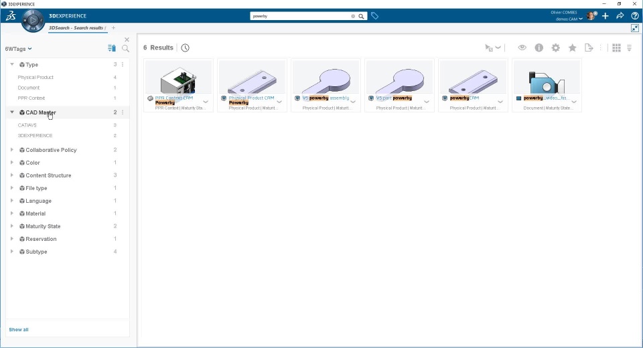Viewport: 643px width, 348px height.
Task: Expand the Collaborative Policy group
Action: click(x=12, y=150)
